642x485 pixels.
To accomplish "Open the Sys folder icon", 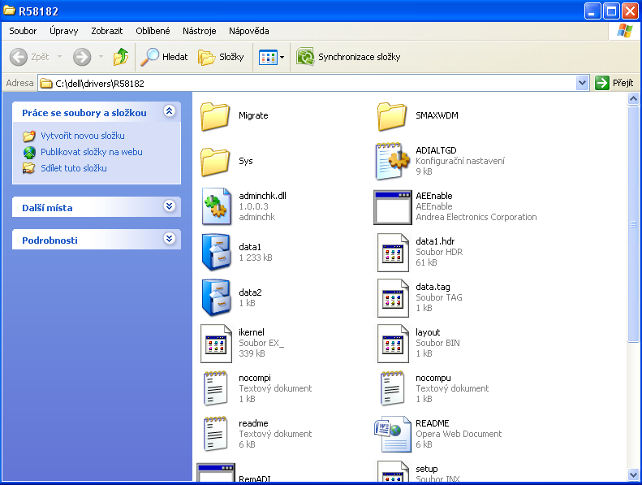I will coord(215,162).
